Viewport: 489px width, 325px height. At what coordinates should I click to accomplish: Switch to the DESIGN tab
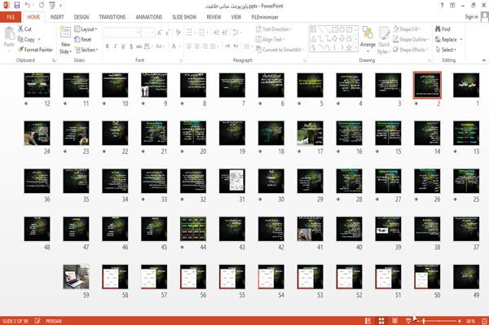(81, 17)
